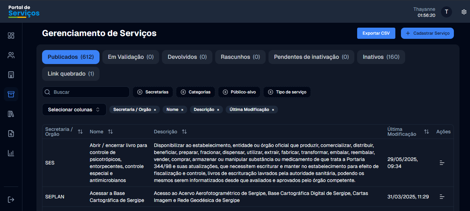Open the users icon in sidebar

pos(11,55)
